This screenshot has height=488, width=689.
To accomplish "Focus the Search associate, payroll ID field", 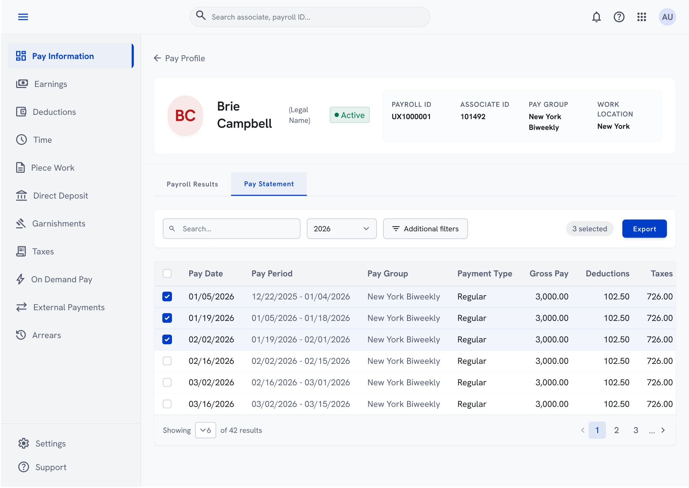I will click(310, 17).
